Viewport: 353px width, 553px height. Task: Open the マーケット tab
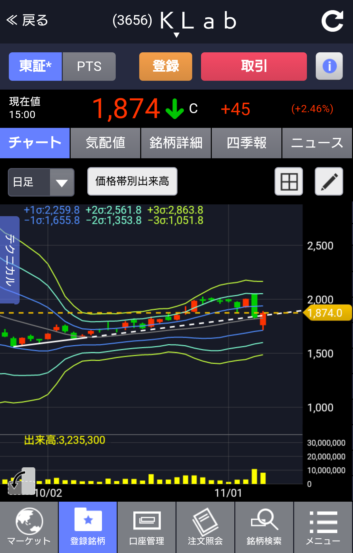click(x=29, y=527)
